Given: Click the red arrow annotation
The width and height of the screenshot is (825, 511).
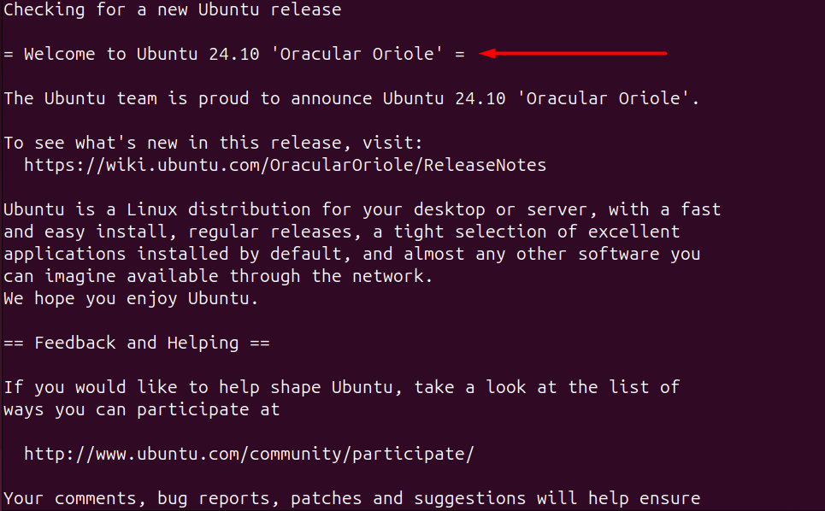Looking at the screenshot, I should 573,54.
